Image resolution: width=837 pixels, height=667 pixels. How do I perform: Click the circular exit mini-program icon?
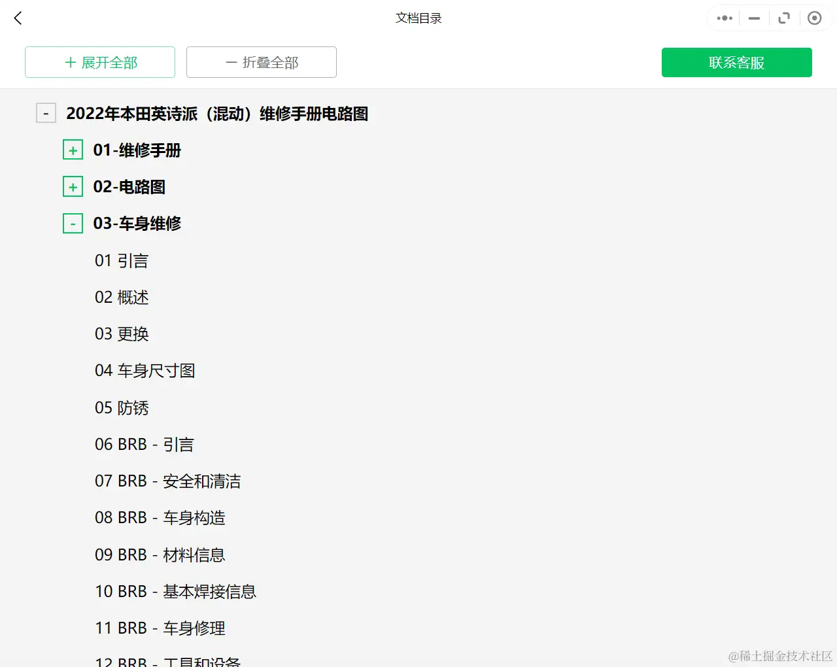(814, 18)
